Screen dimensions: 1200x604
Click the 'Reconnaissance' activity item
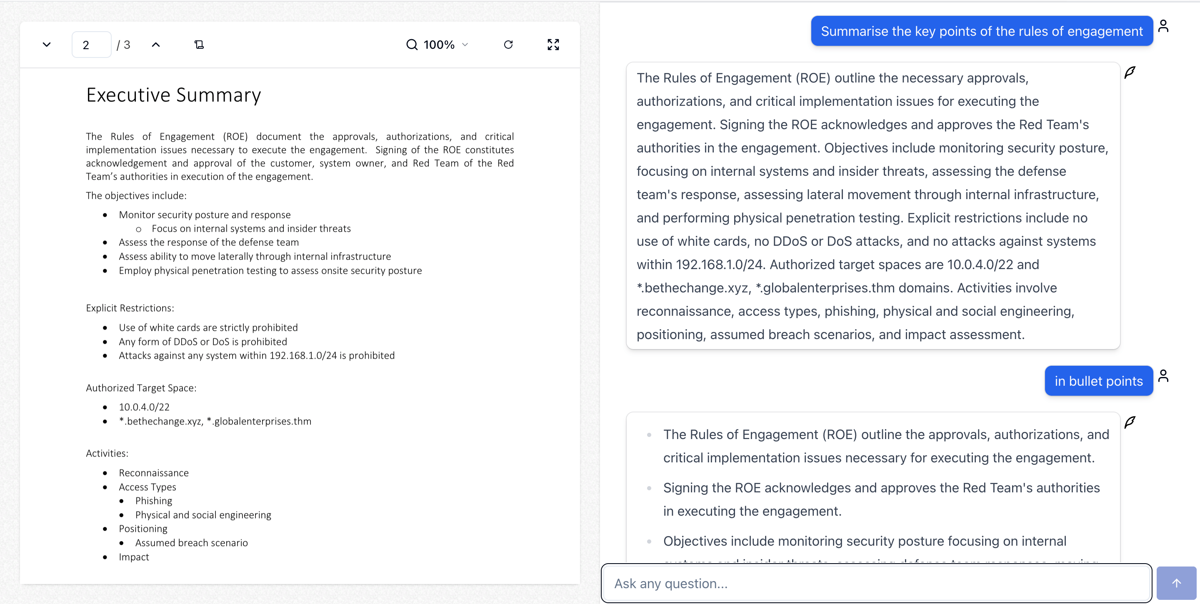pos(154,473)
